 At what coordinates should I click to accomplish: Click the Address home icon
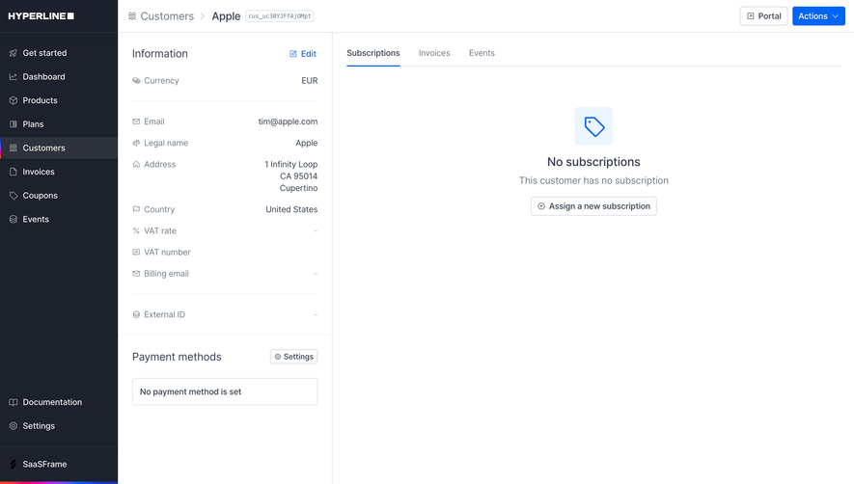click(136, 165)
